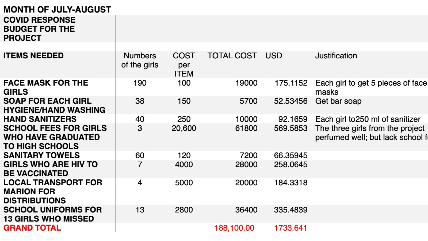Select the SANITARY TOWELS row label
The width and height of the screenshot is (428, 241).
coord(41,155)
